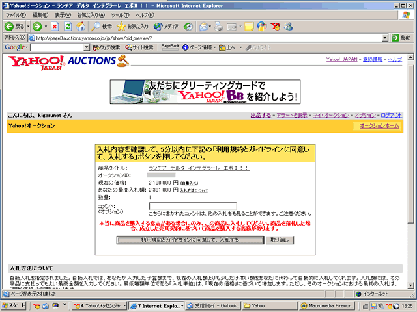Click the Cancel (取り消し) button

tap(280, 240)
